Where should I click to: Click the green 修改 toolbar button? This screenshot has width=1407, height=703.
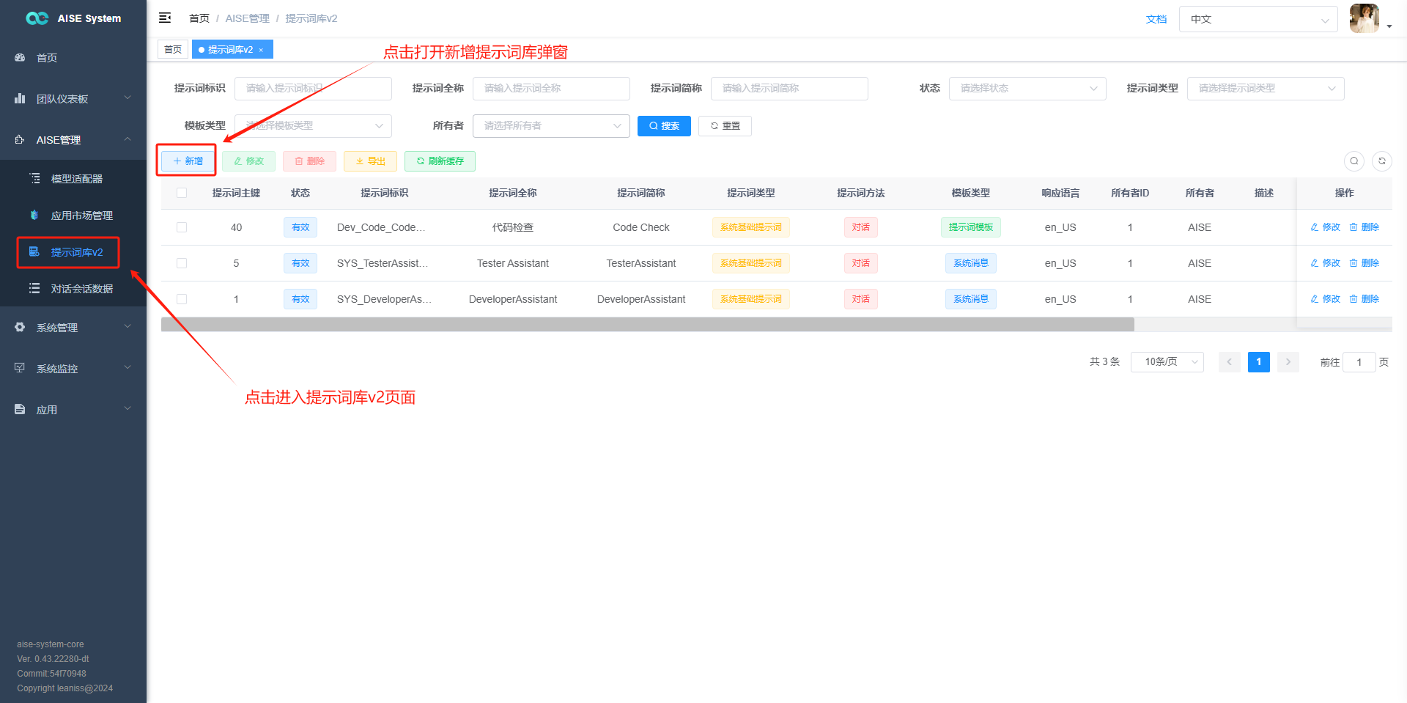coord(248,161)
